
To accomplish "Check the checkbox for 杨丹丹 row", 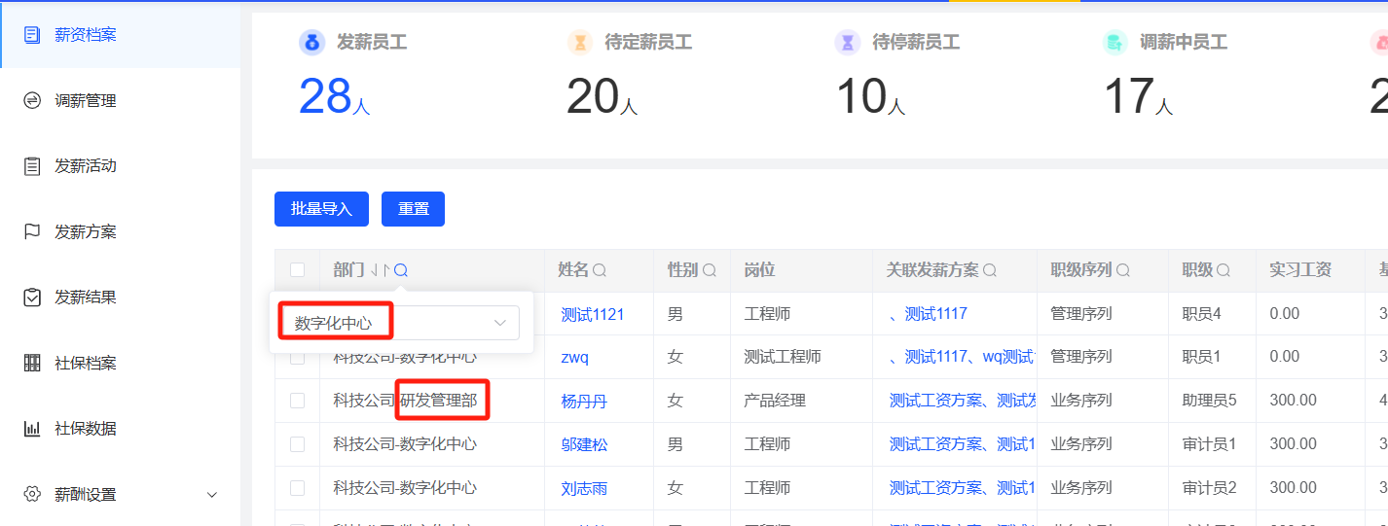I will (x=297, y=401).
